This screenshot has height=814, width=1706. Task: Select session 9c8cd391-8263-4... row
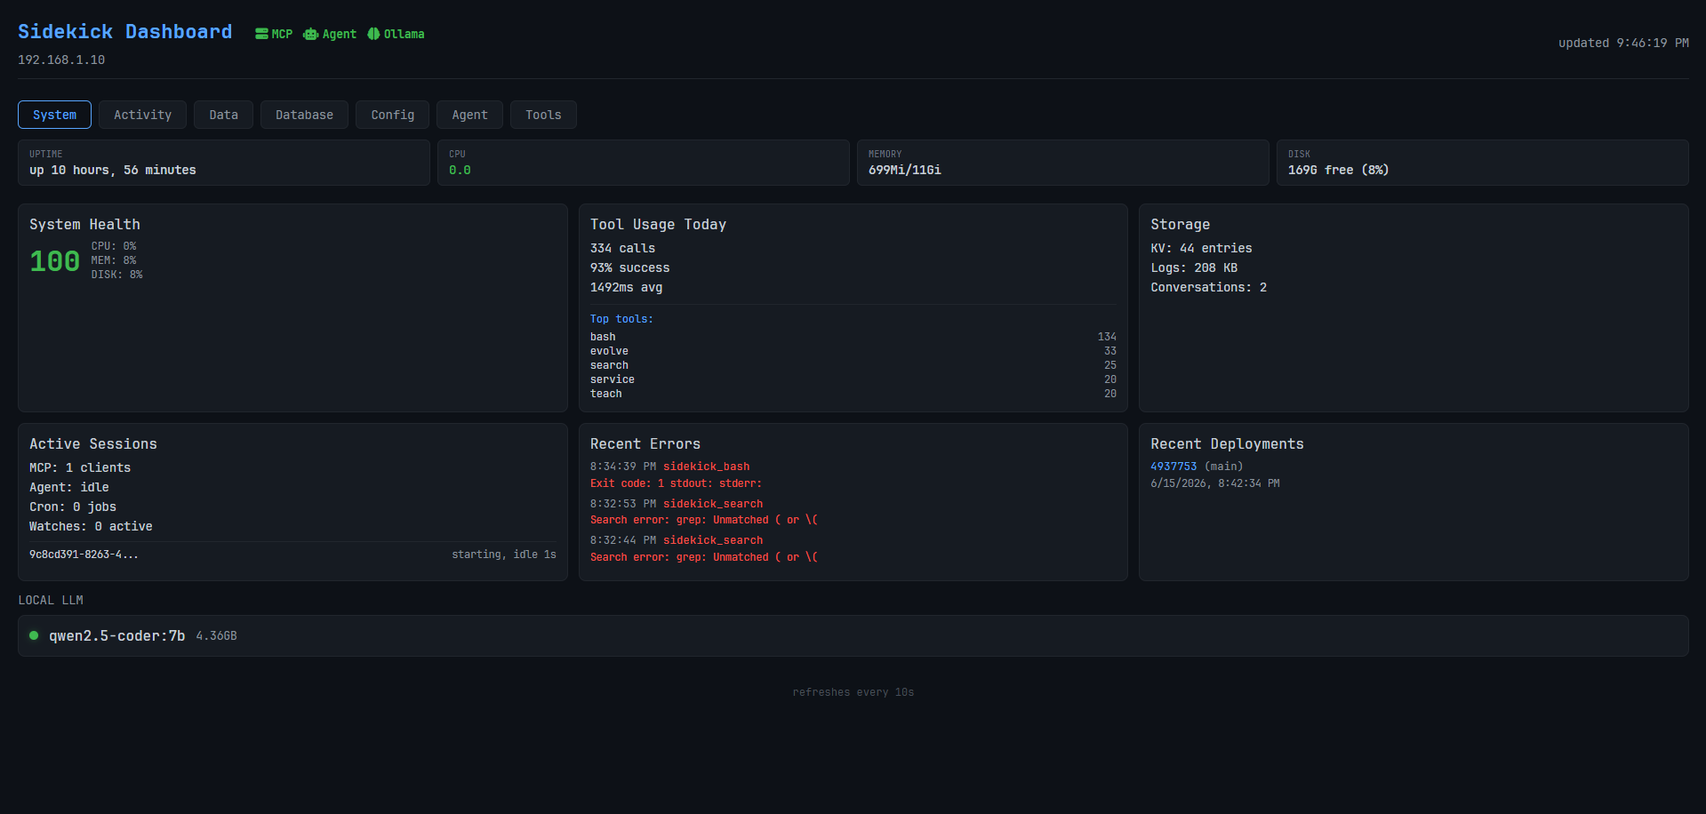tap(292, 555)
